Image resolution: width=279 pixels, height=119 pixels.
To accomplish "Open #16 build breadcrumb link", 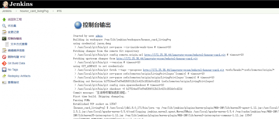I will 59,11.
